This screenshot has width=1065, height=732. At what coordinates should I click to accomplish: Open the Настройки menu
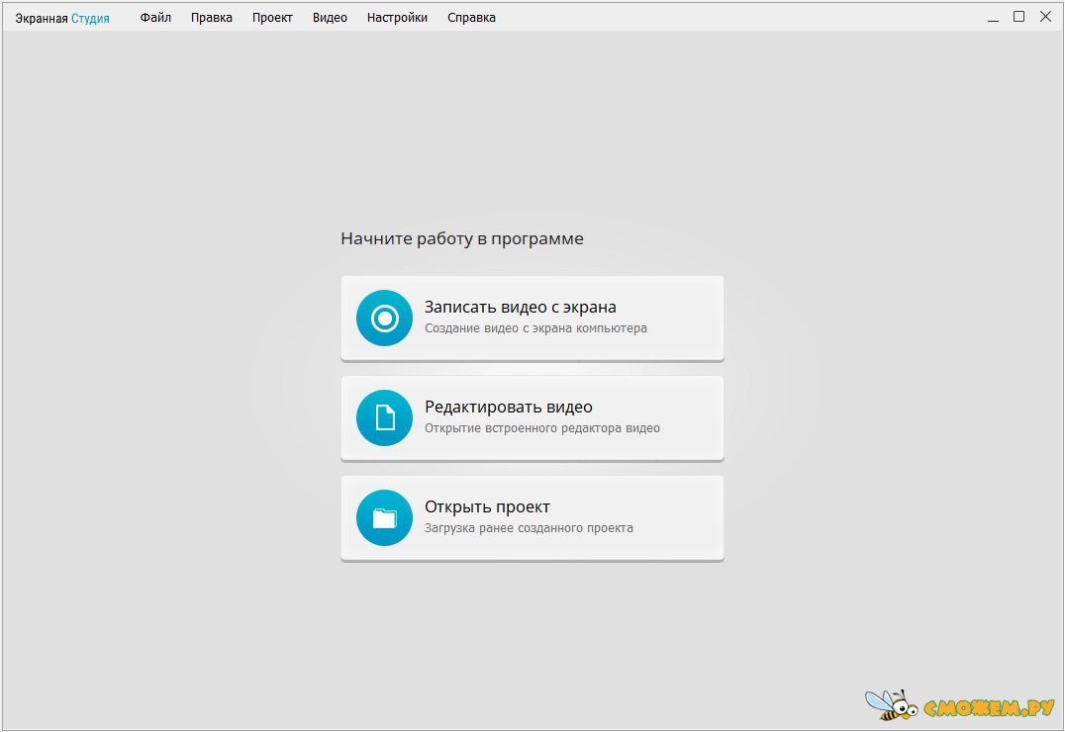coord(397,18)
